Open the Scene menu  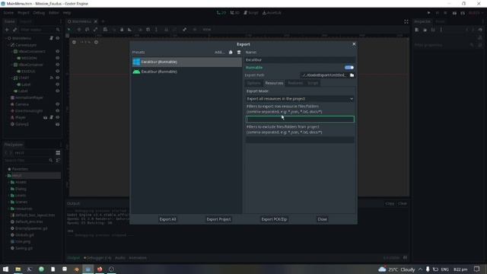click(8, 13)
